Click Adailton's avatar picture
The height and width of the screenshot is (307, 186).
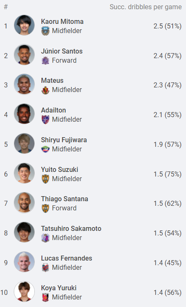pyautogui.click(x=24, y=114)
